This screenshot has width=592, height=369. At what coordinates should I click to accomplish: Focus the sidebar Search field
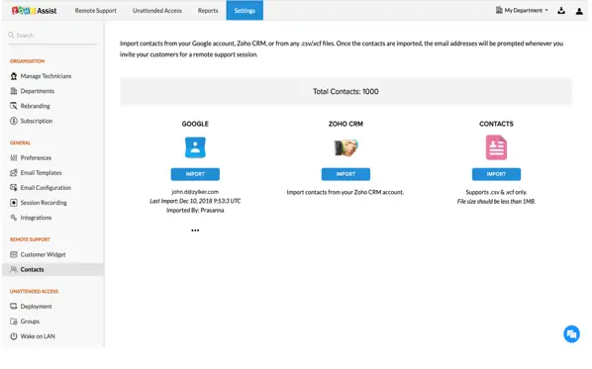point(52,35)
